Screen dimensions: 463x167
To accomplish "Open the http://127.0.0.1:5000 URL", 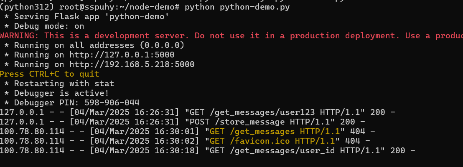I will 122,55.
